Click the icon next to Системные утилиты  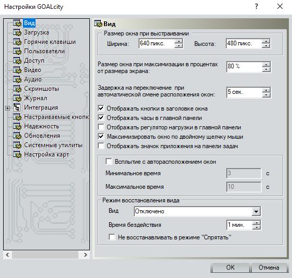pyautogui.click(x=17, y=145)
